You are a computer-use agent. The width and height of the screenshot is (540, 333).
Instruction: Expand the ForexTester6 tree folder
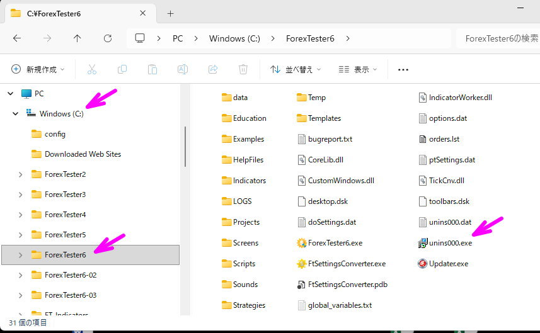[20, 255]
